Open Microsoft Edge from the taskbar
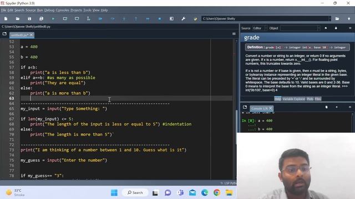Image resolution: width=355 pixels, height=199 pixels. [x=205, y=193]
